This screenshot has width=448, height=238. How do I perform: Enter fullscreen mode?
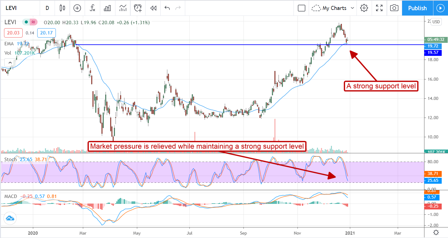[x=379, y=8]
